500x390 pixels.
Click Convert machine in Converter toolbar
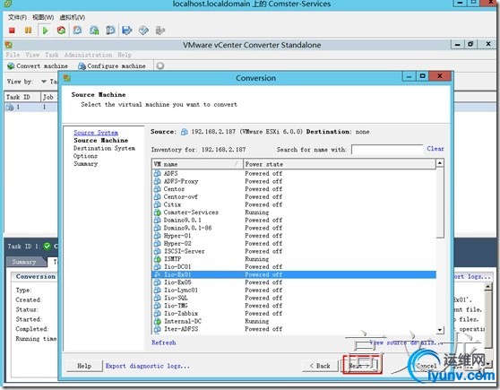coord(38,65)
